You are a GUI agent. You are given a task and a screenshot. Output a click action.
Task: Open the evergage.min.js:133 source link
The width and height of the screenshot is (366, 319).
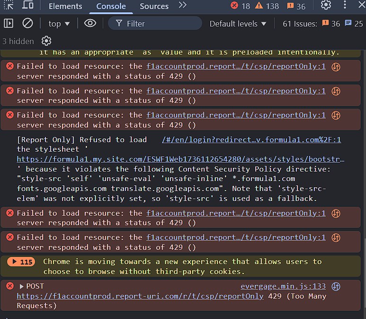pos(283,286)
